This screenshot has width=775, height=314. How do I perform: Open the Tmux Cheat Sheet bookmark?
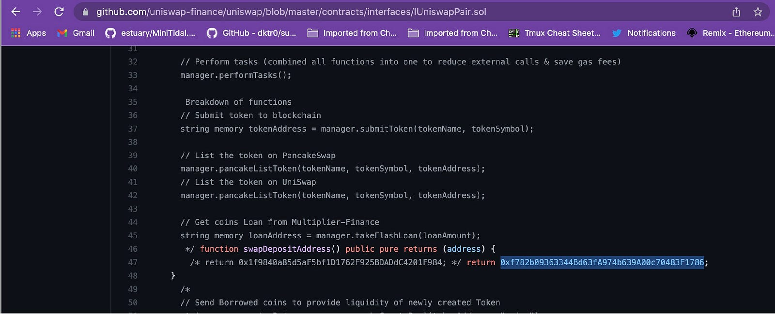[554, 33]
